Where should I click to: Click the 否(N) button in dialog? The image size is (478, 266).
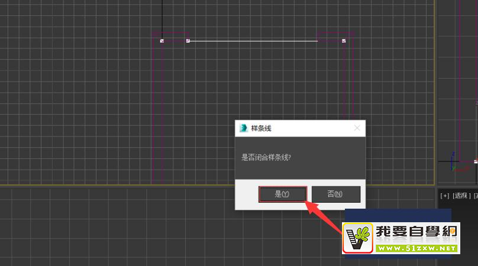(335, 194)
